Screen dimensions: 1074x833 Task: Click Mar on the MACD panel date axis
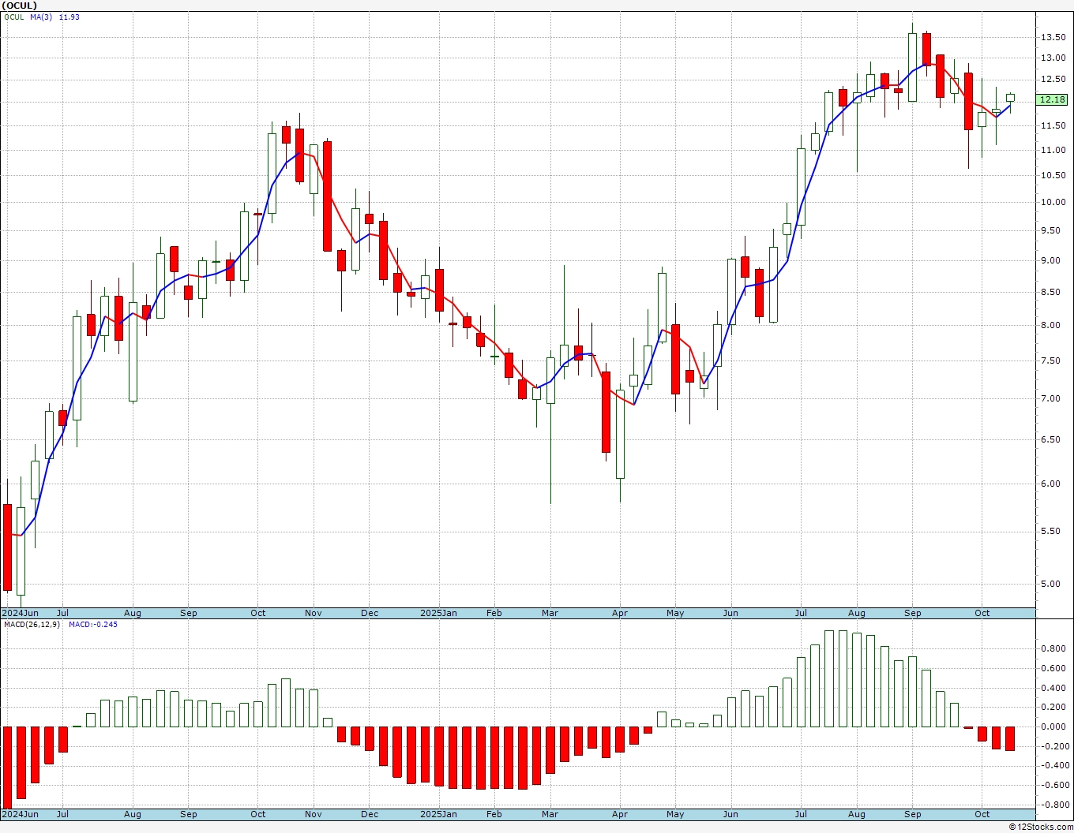tap(550, 814)
